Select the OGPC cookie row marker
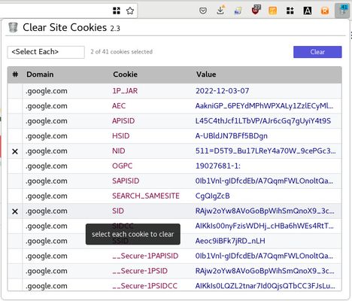The height and width of the screenshot is (301, 352). pos(15,166)
